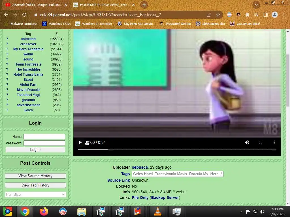
Task: Open the Team Fortress 2 tag
Action: [28, 64]
